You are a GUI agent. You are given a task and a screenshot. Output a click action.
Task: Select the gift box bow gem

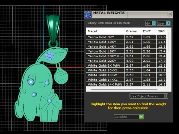pos(49,101)
